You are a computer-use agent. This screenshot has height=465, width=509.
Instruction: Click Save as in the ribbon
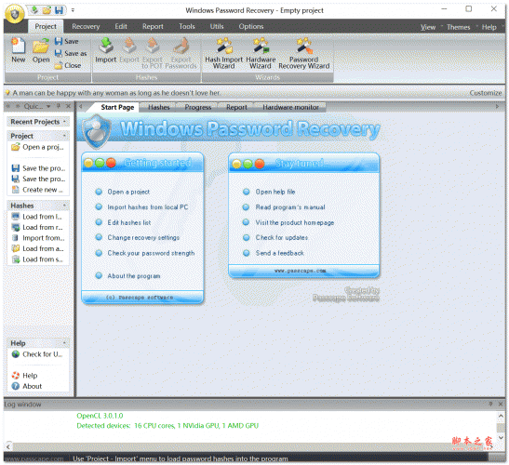pyautogui.click(x=71, y=53)
